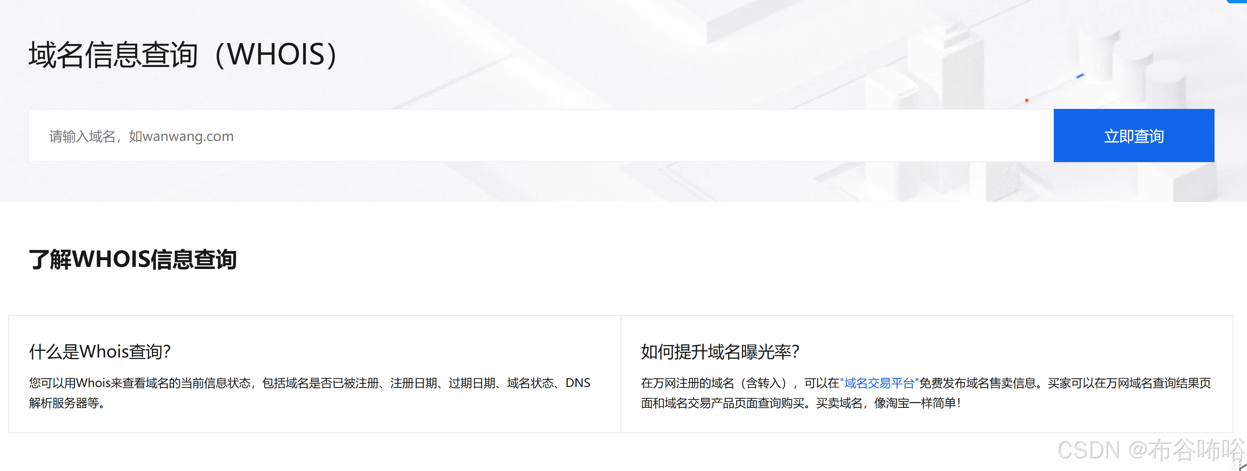Click the CSDN watermark text
1247x471 pixels.
(x=1088, y=450)
